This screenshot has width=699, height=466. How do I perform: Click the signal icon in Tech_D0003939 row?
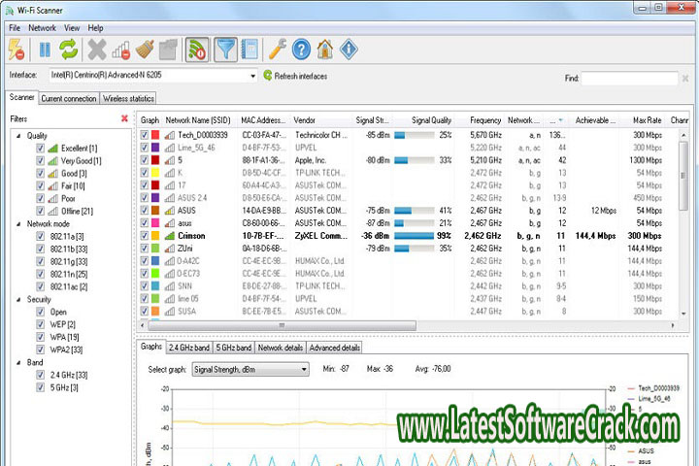169,135
